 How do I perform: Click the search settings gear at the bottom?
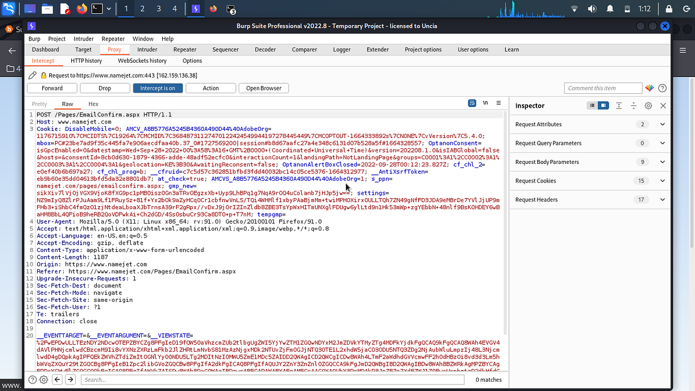[x=44, y=379]
